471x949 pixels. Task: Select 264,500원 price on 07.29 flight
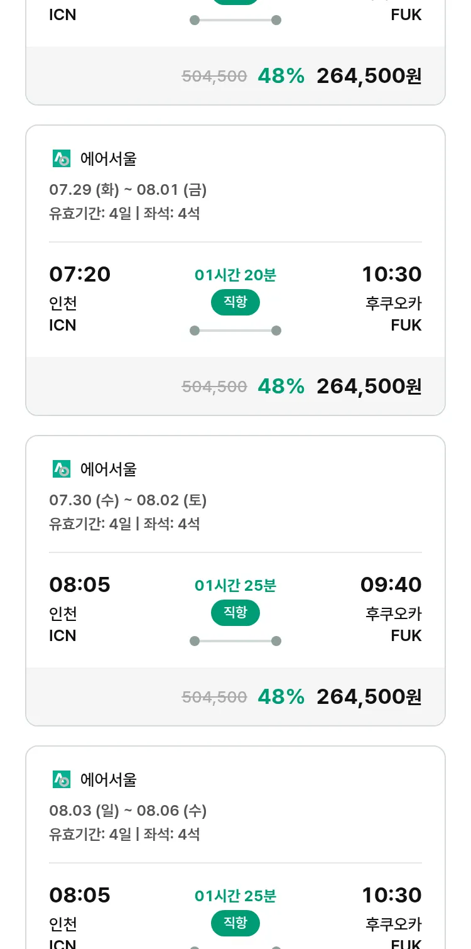coord(369,386)
